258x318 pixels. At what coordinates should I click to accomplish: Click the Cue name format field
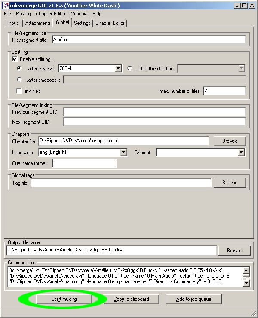click(84, 163)
